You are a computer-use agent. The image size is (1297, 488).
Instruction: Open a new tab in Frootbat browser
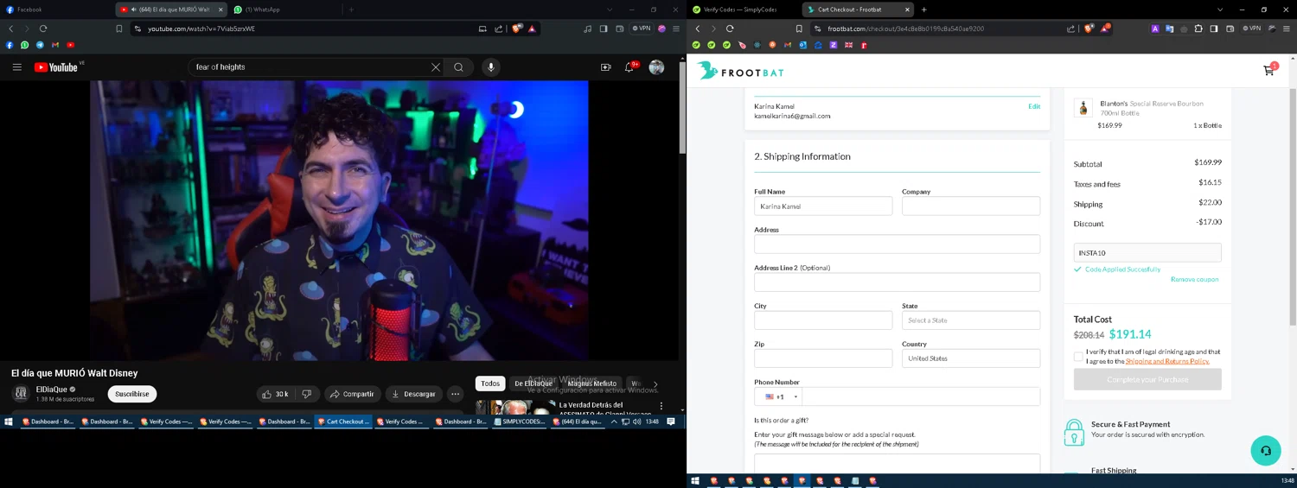coord(924,10)
